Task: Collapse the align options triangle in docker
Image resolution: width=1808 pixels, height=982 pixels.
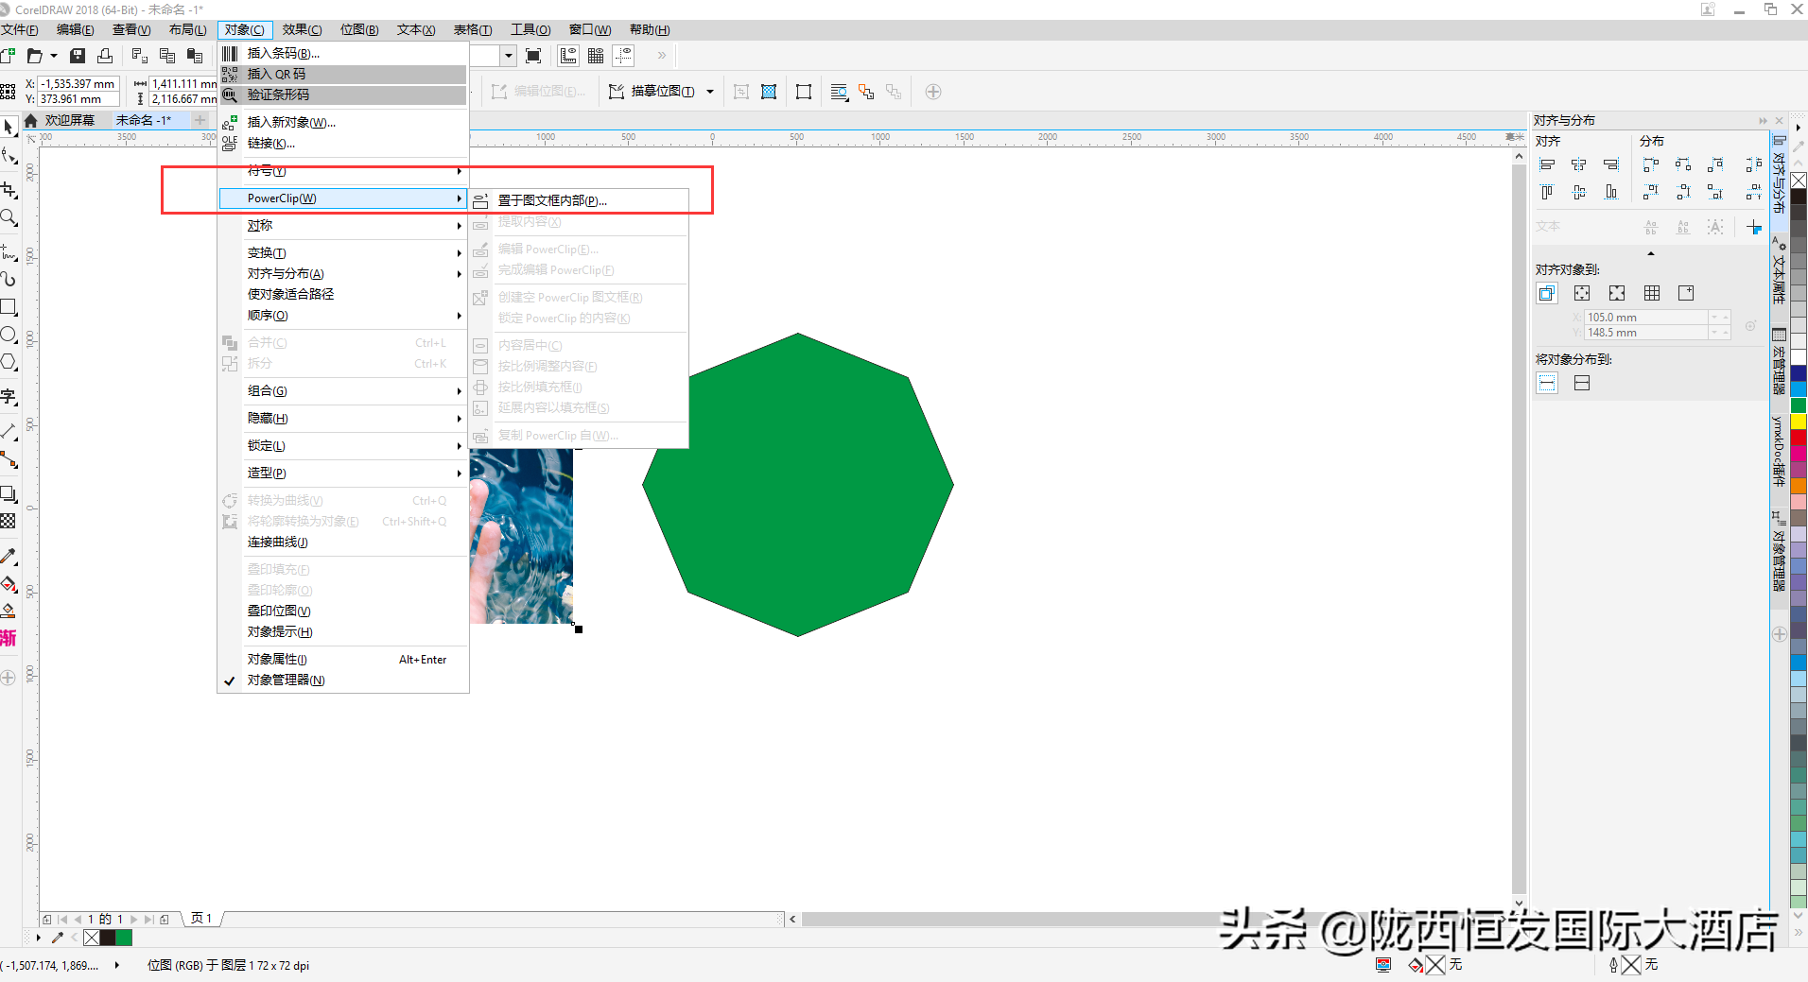Action: (x=1651, y=253)
